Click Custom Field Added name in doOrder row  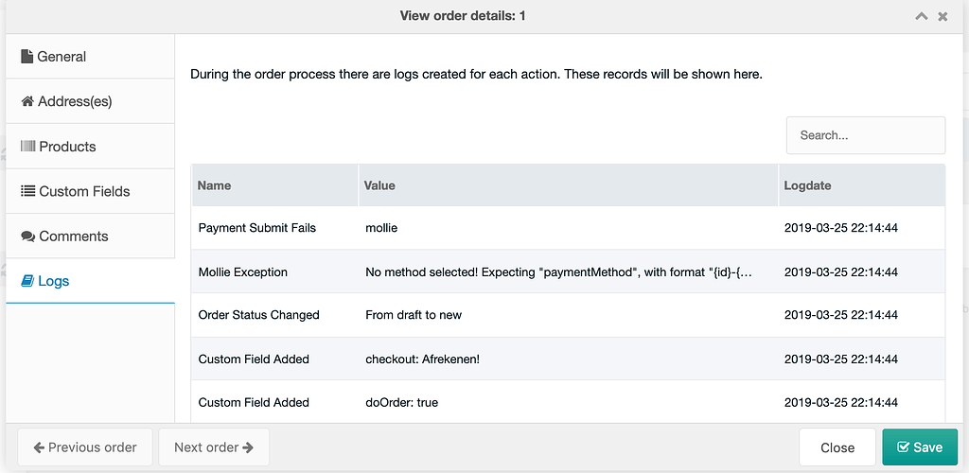254,403
